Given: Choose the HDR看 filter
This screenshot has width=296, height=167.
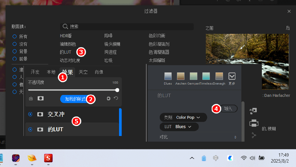Looking at the screenshot, I should pos(66,36).
